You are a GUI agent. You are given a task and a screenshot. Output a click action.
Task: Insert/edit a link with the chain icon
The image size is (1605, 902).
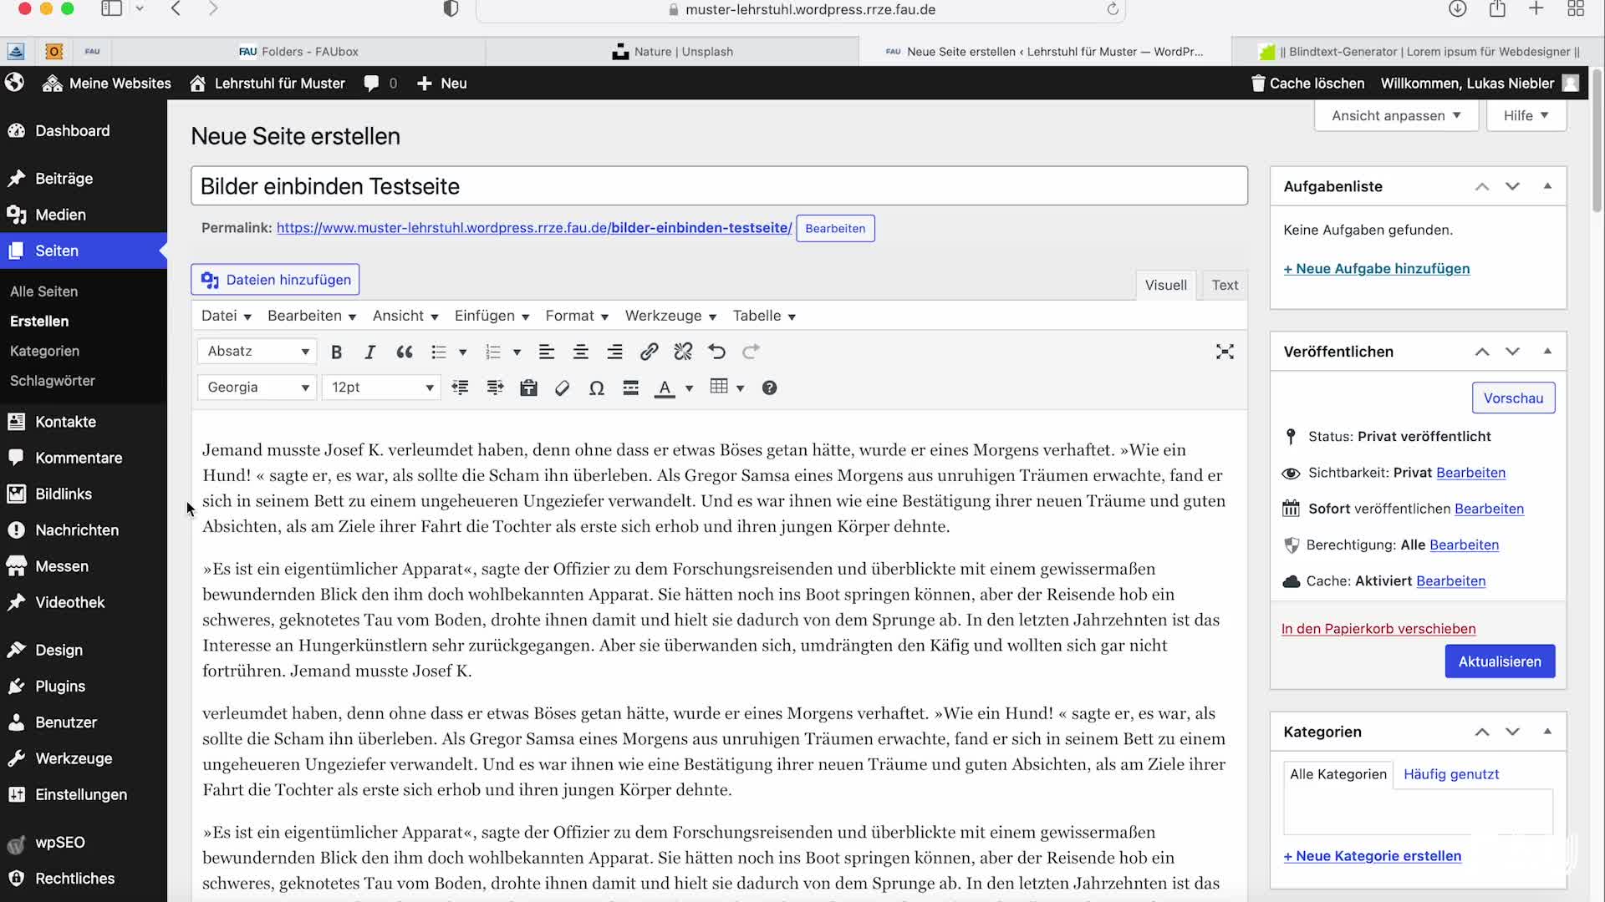pyautogui.click(x=649, y=352)
